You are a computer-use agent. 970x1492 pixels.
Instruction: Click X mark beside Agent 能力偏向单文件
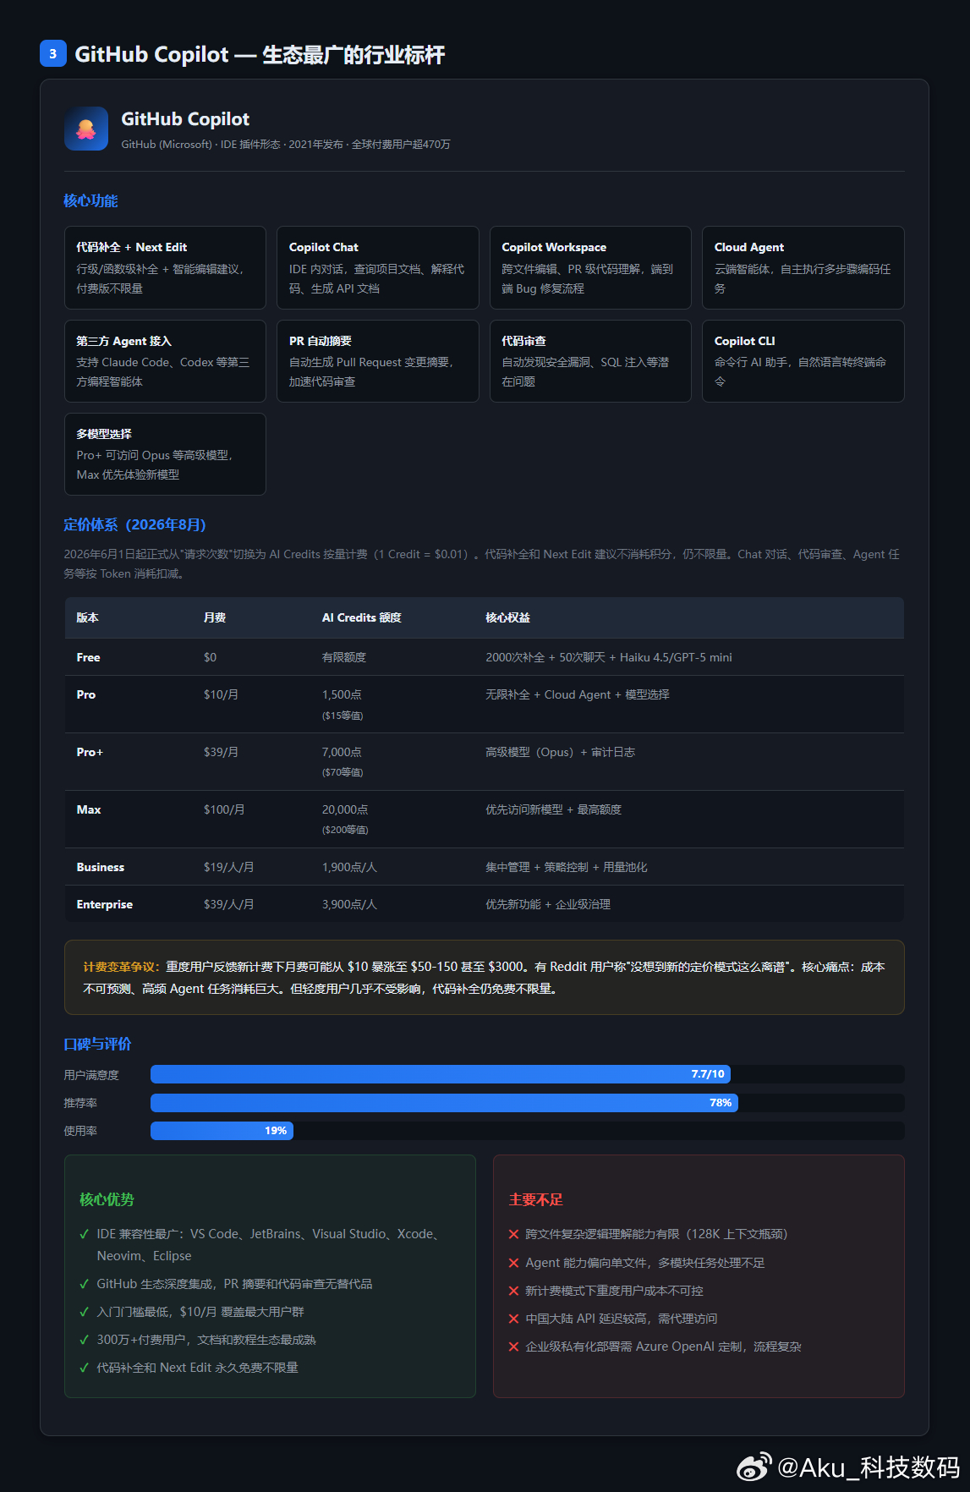pos(513,1263)
